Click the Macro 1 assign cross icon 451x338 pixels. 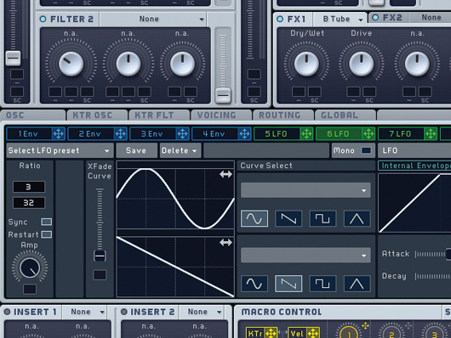(366, 325)
